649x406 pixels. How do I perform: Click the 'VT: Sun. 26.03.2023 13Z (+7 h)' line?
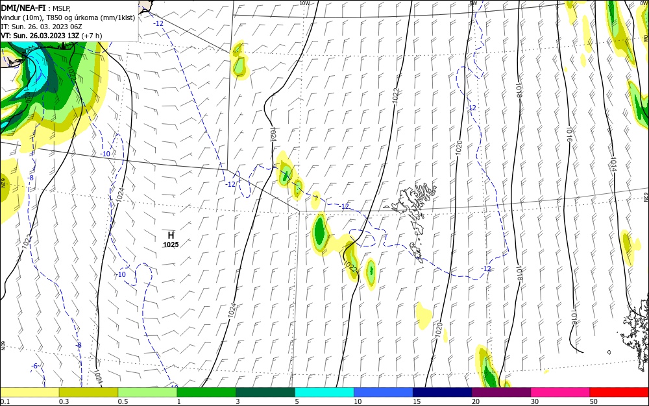click(51, 36)
